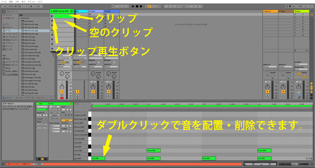This screenshot has height=168, width=315.
Task: Open Audio To Master dropdown on track 1
Action: [65, 67]
